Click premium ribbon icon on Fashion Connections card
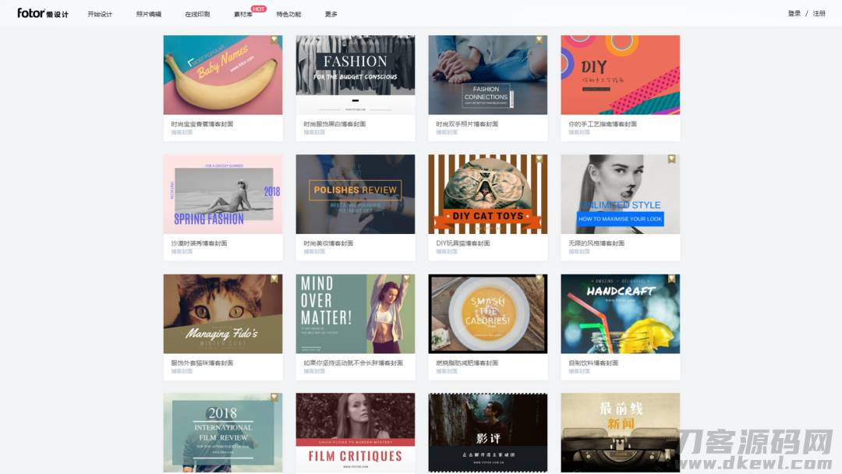 pyautogui.click(x=540, y=40)
